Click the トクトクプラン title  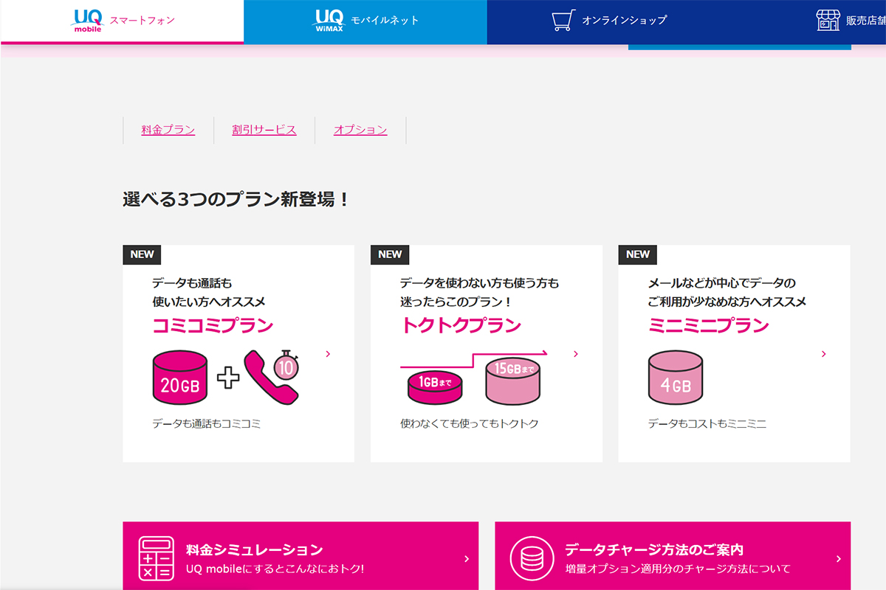click(461, 325)
